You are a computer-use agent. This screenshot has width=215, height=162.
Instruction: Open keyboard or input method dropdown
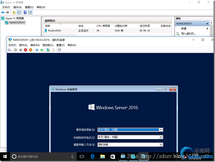161,144
